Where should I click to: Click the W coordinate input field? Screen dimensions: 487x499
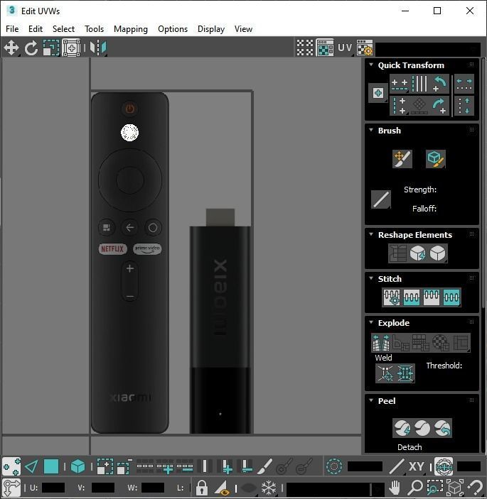[x=153, y=488]
